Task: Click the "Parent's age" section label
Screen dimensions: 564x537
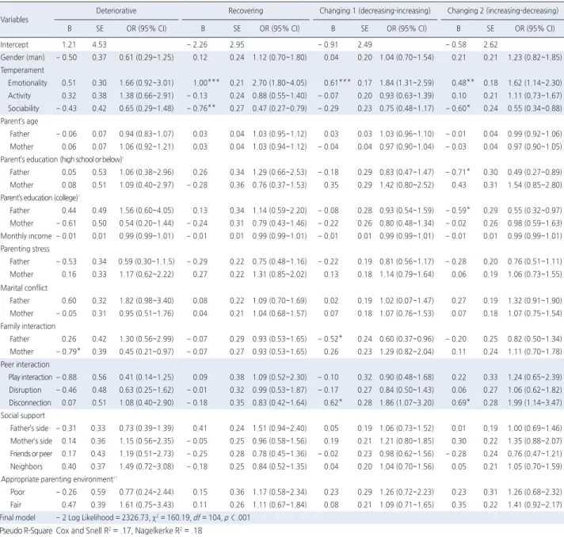Action: pyautogui.click(x=19, y=121)
